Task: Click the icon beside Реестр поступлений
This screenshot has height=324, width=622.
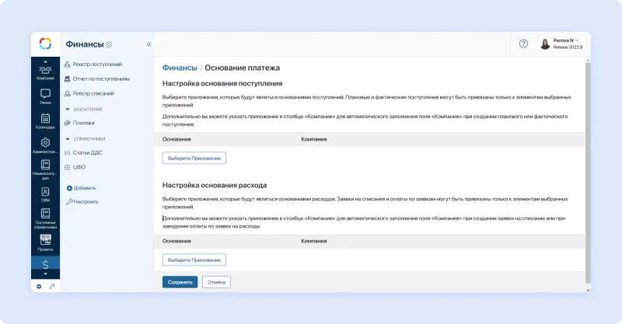Action: (x=68, y=64)
